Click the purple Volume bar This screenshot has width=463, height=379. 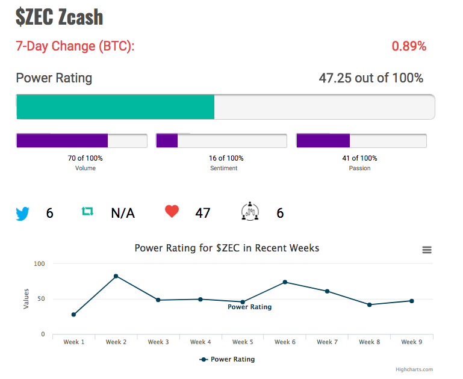pos(62,140)
